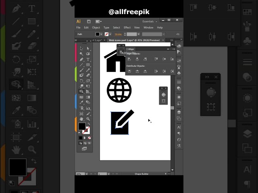Open the zoom level dropdown in status bar
Viewport: 258px width, 193px height.
coord(87,174)
